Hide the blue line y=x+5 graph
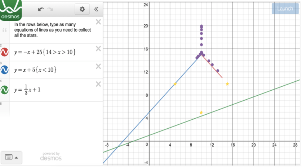 [5, 70]
